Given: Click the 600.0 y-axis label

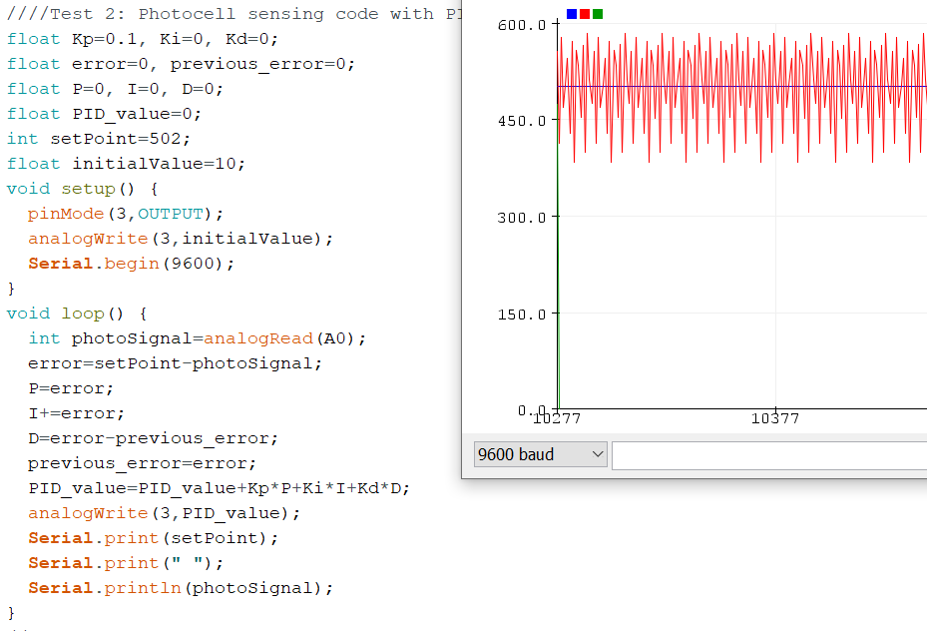Looking at the screenshot, I should pyautogui.click(x=523, y=25).
